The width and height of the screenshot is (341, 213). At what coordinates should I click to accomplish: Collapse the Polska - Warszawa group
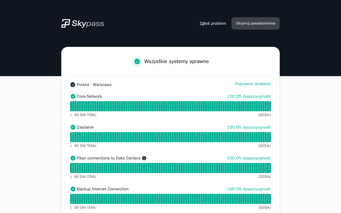point(73,85)
